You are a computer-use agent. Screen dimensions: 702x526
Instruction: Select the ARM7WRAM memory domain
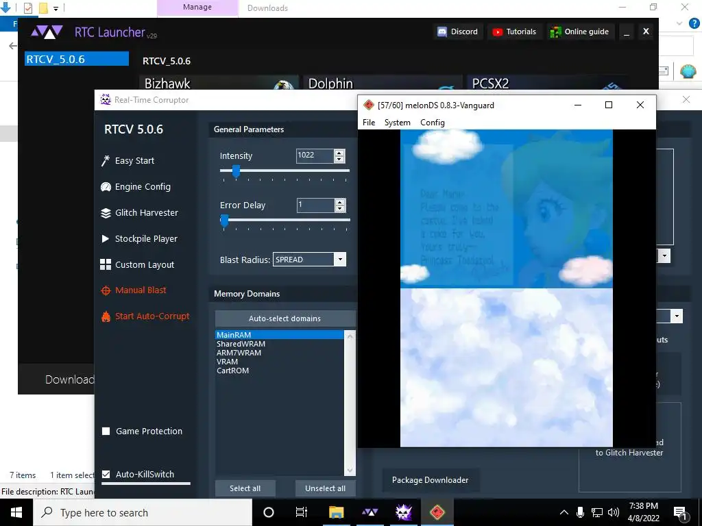(x=280, y=353)
